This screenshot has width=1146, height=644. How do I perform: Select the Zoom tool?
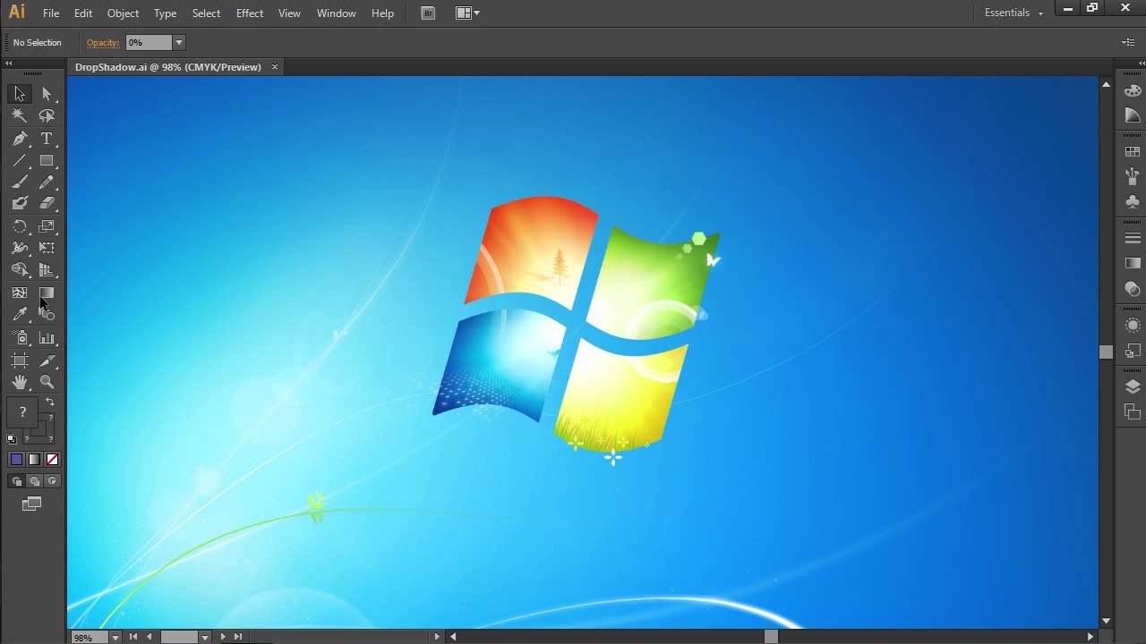pyautogui.click(x=47, y=382)
